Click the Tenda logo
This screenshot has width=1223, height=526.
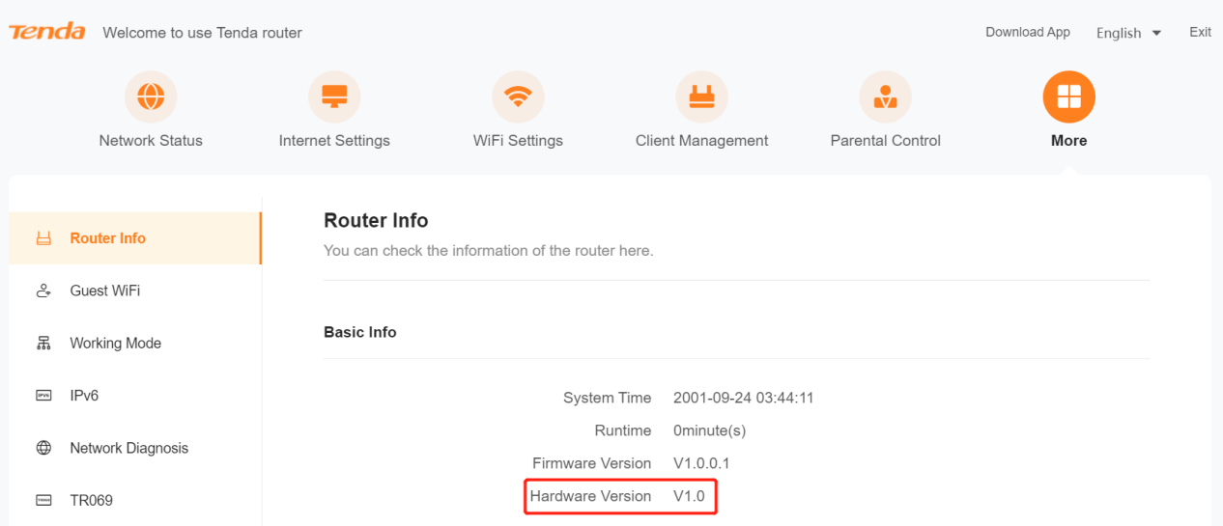(x=47, y=32)
